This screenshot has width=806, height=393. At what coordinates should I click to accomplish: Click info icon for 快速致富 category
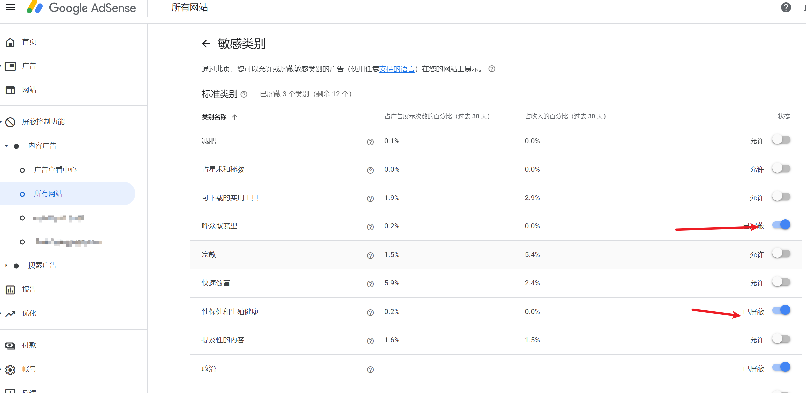[x=370, y=284]
